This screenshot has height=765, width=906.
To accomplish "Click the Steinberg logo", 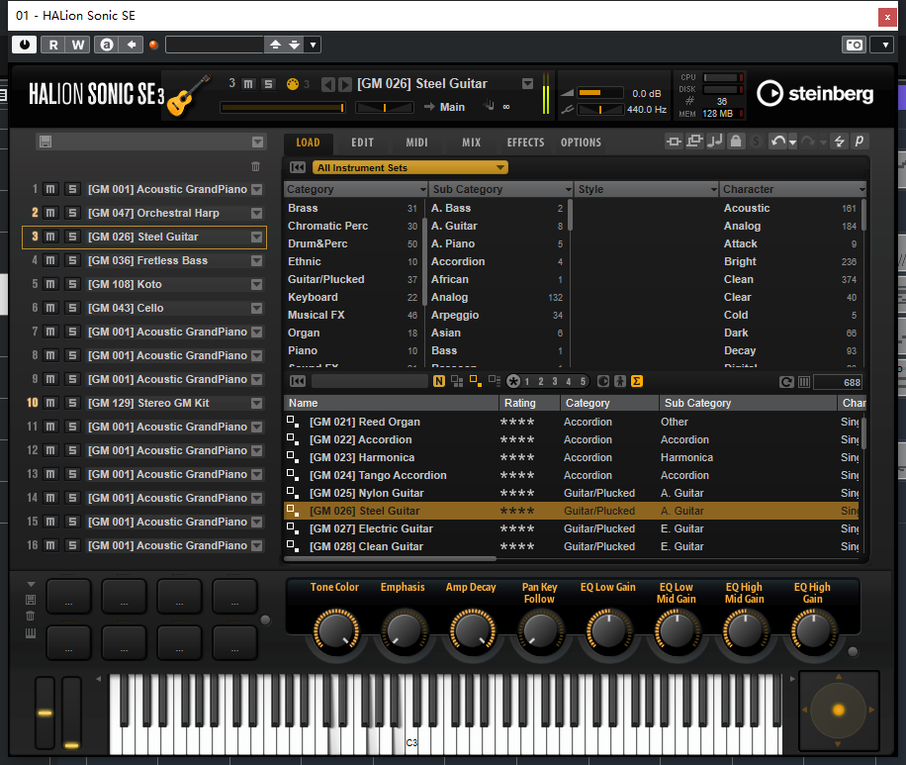I will (x=815, y=93).
